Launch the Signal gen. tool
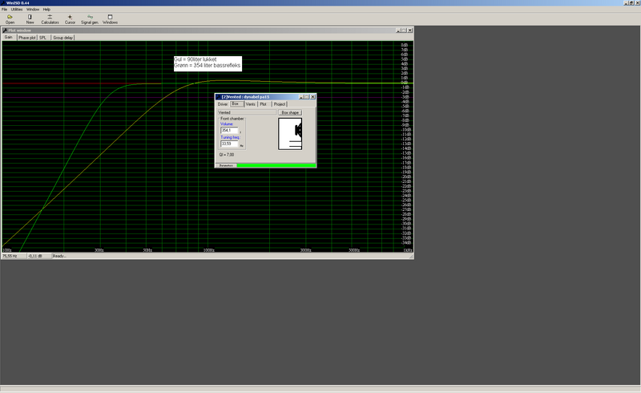The width and height of the screenshot is (641, 393). [90, 18]
